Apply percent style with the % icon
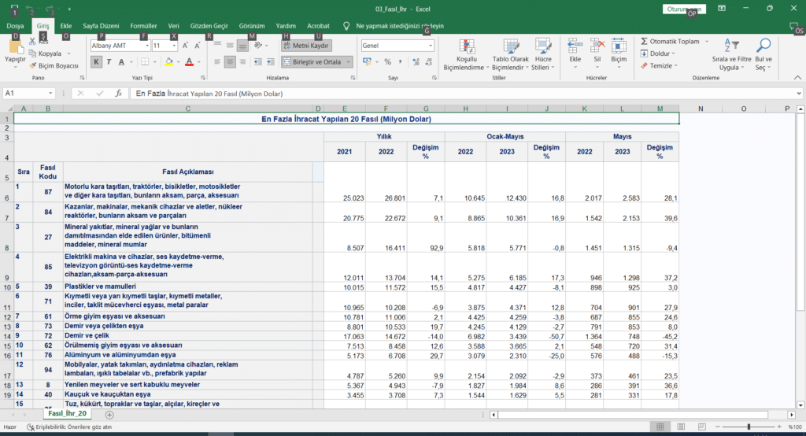806x436 pixels. coord(387,62)
